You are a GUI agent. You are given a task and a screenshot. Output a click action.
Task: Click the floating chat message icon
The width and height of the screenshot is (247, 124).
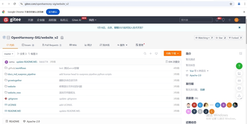pos(239,88)
